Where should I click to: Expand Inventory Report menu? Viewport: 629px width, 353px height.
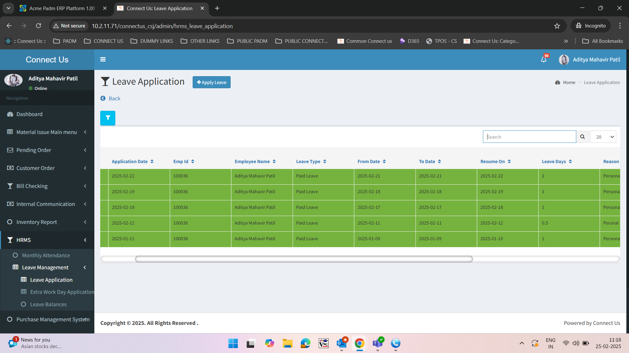[x=47, y=222]
